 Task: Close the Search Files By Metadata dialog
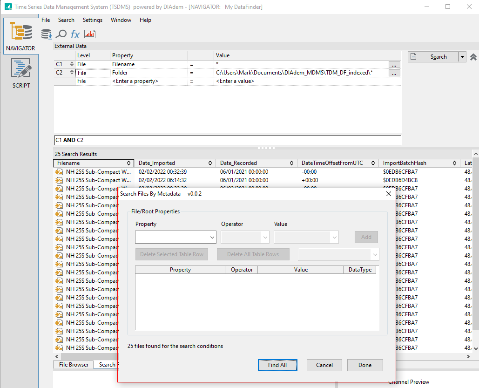(389, 194)
